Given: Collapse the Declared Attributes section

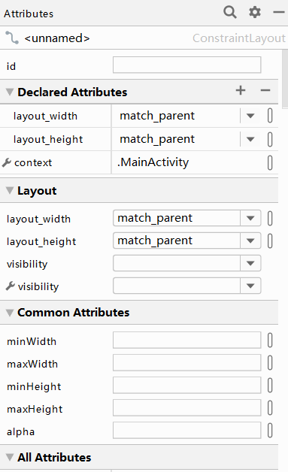Looking at the screenshot, I should click(x=10, y=92).
